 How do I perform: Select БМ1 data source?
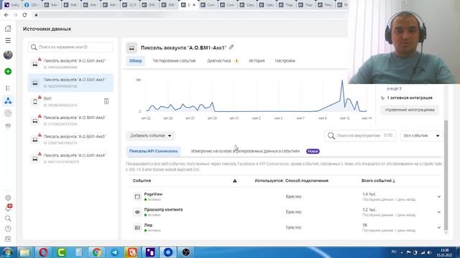point(70,102)
